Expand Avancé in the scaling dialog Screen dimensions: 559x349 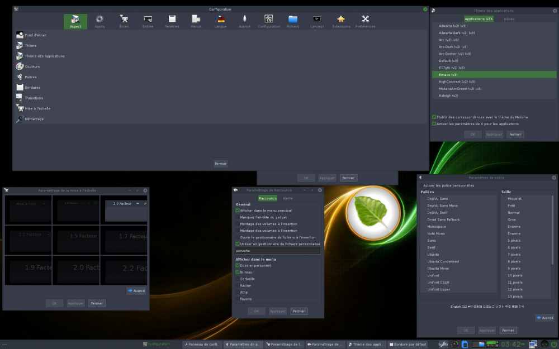[136, 291]
